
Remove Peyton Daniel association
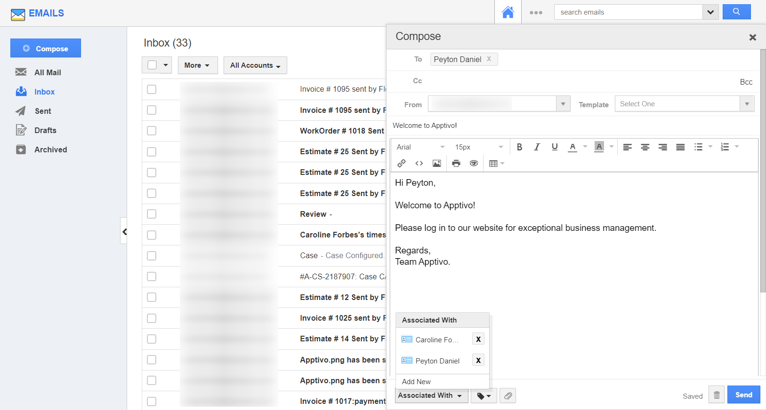(478, 360)
